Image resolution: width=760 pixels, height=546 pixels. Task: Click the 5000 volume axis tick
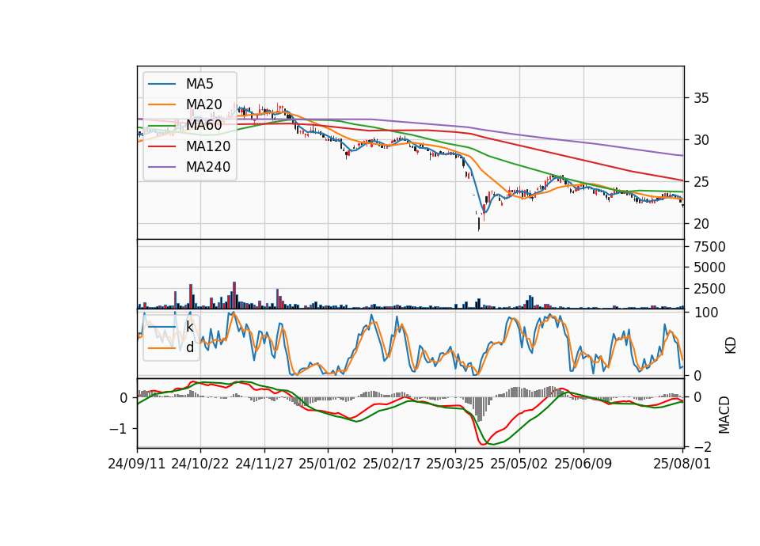[709, 267]
